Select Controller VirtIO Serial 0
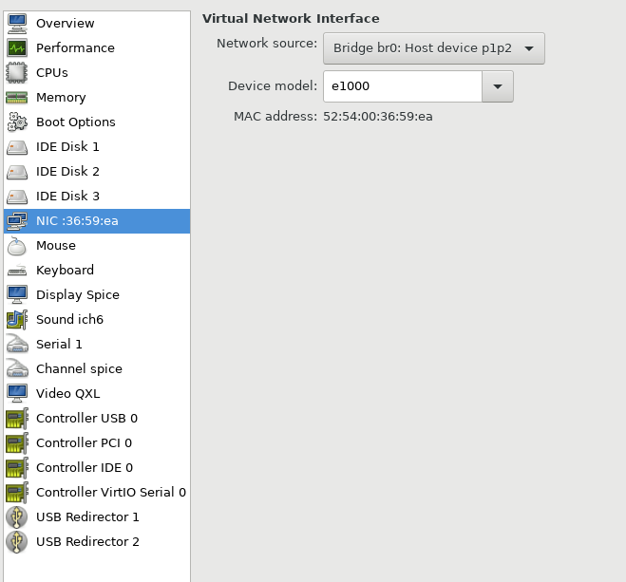The height and width of the screenshot is (582, 626). pyautogui.click(x=97, y=493)
